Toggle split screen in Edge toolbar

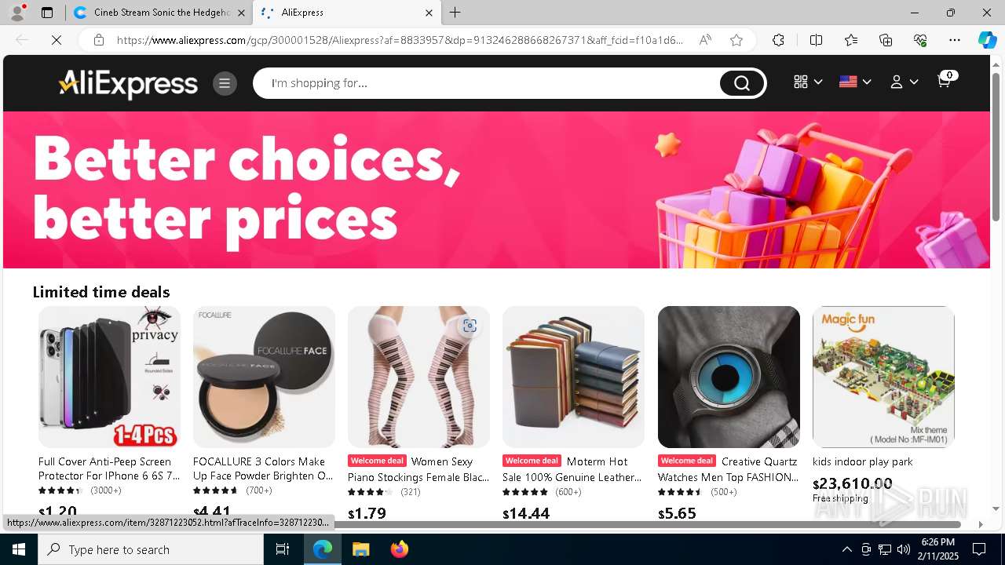point(816,40)
